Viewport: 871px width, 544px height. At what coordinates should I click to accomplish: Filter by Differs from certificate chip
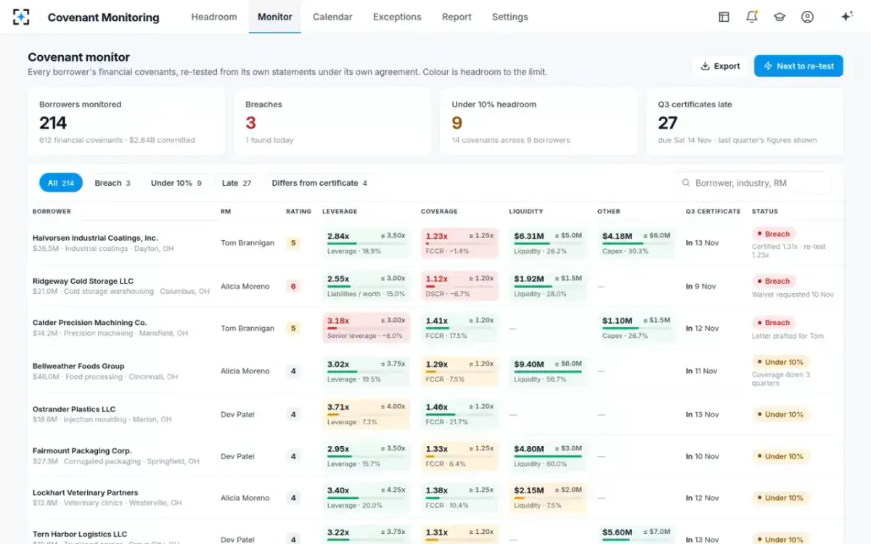click(319, 183)
